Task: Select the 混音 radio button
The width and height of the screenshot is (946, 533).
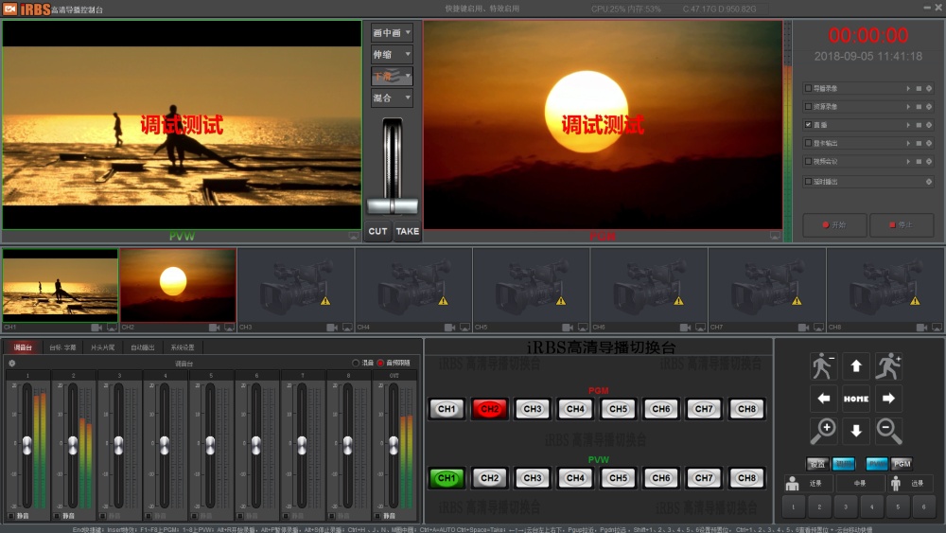Action: (356, 363)
